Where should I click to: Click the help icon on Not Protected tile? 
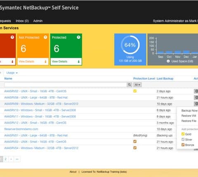[45, 37]
